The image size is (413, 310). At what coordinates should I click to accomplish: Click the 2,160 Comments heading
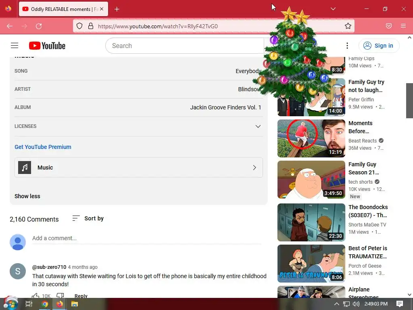click(34, 219)
